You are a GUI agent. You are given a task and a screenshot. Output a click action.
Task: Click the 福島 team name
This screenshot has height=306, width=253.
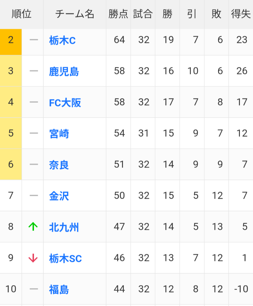click(59, 290)
